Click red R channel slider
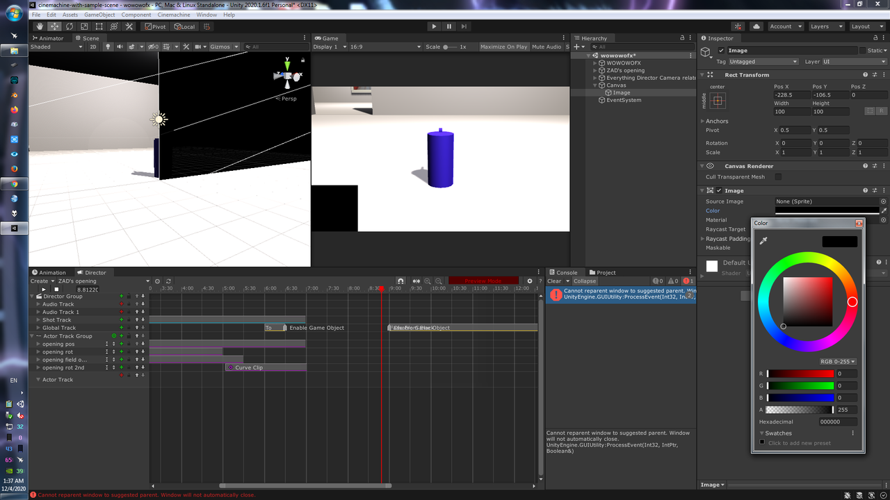Image resolution: width=890 pixels, height=500 pixels. point(800,374)
